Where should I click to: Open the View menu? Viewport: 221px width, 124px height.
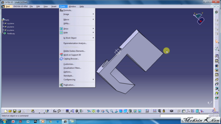pos(46,7)
